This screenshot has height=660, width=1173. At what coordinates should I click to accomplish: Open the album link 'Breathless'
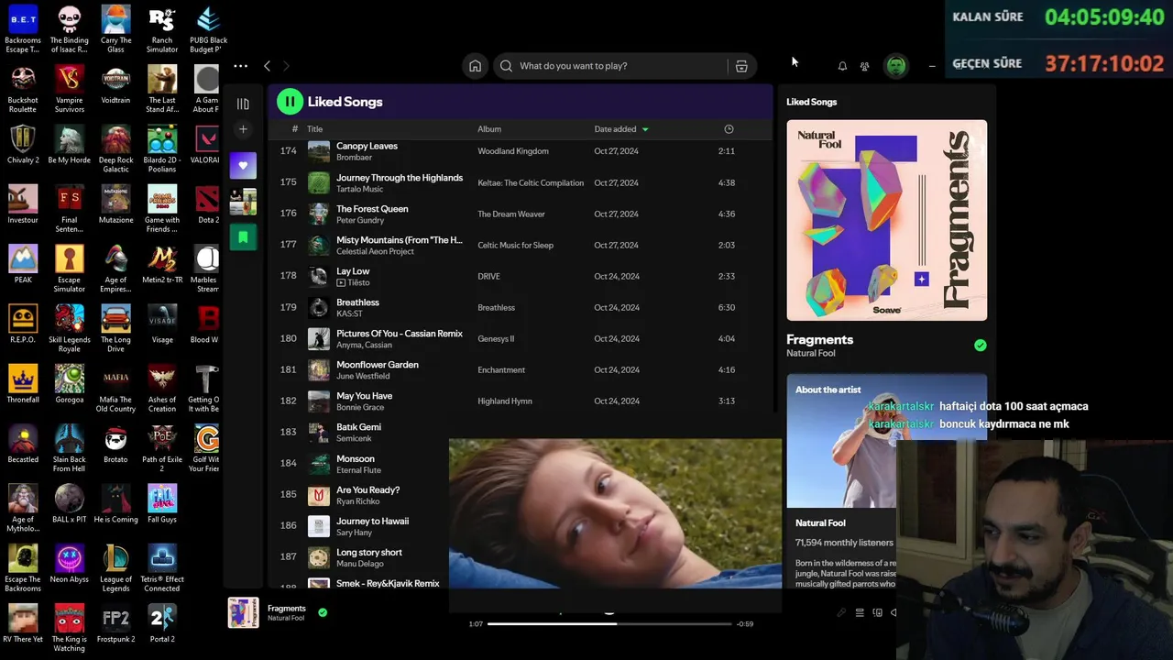click(496, 308)
